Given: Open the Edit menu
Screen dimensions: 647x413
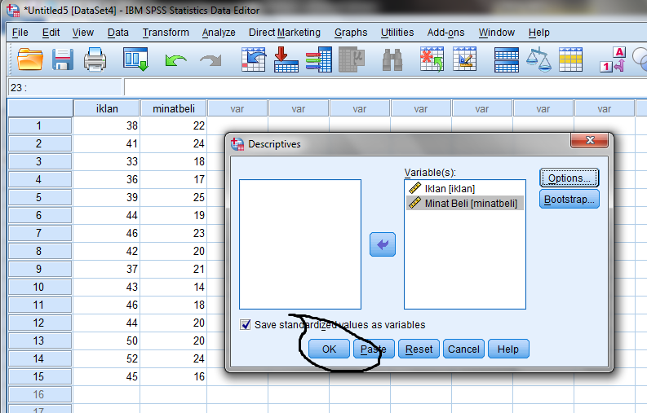Looking at the screenshot, I should (x=51, y=32).
